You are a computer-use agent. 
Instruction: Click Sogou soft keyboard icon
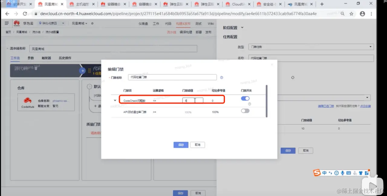(x=348, y=173)
